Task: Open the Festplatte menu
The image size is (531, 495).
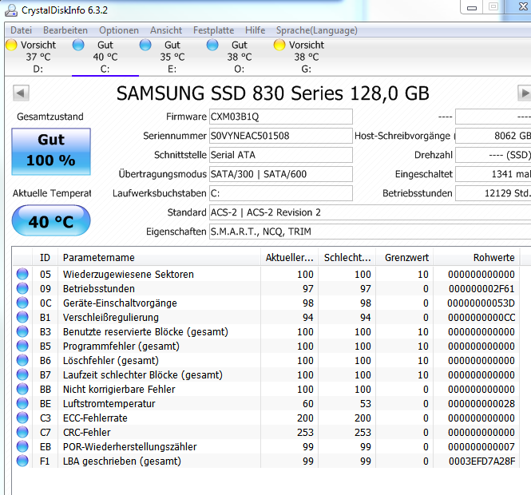Action: click(214, 30)
